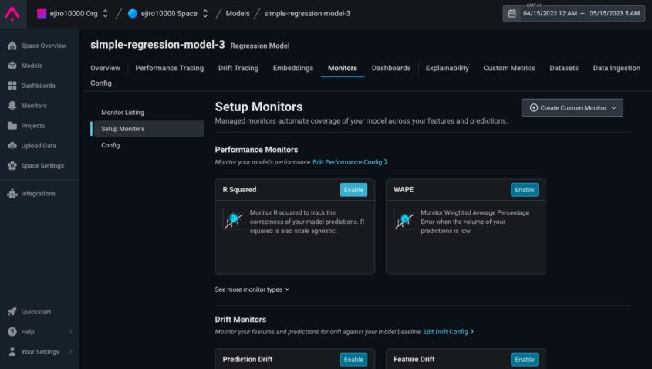Click the Models cube icon
Image resolution: width=652 pixels, height=369 pixels.
(12, 66)
